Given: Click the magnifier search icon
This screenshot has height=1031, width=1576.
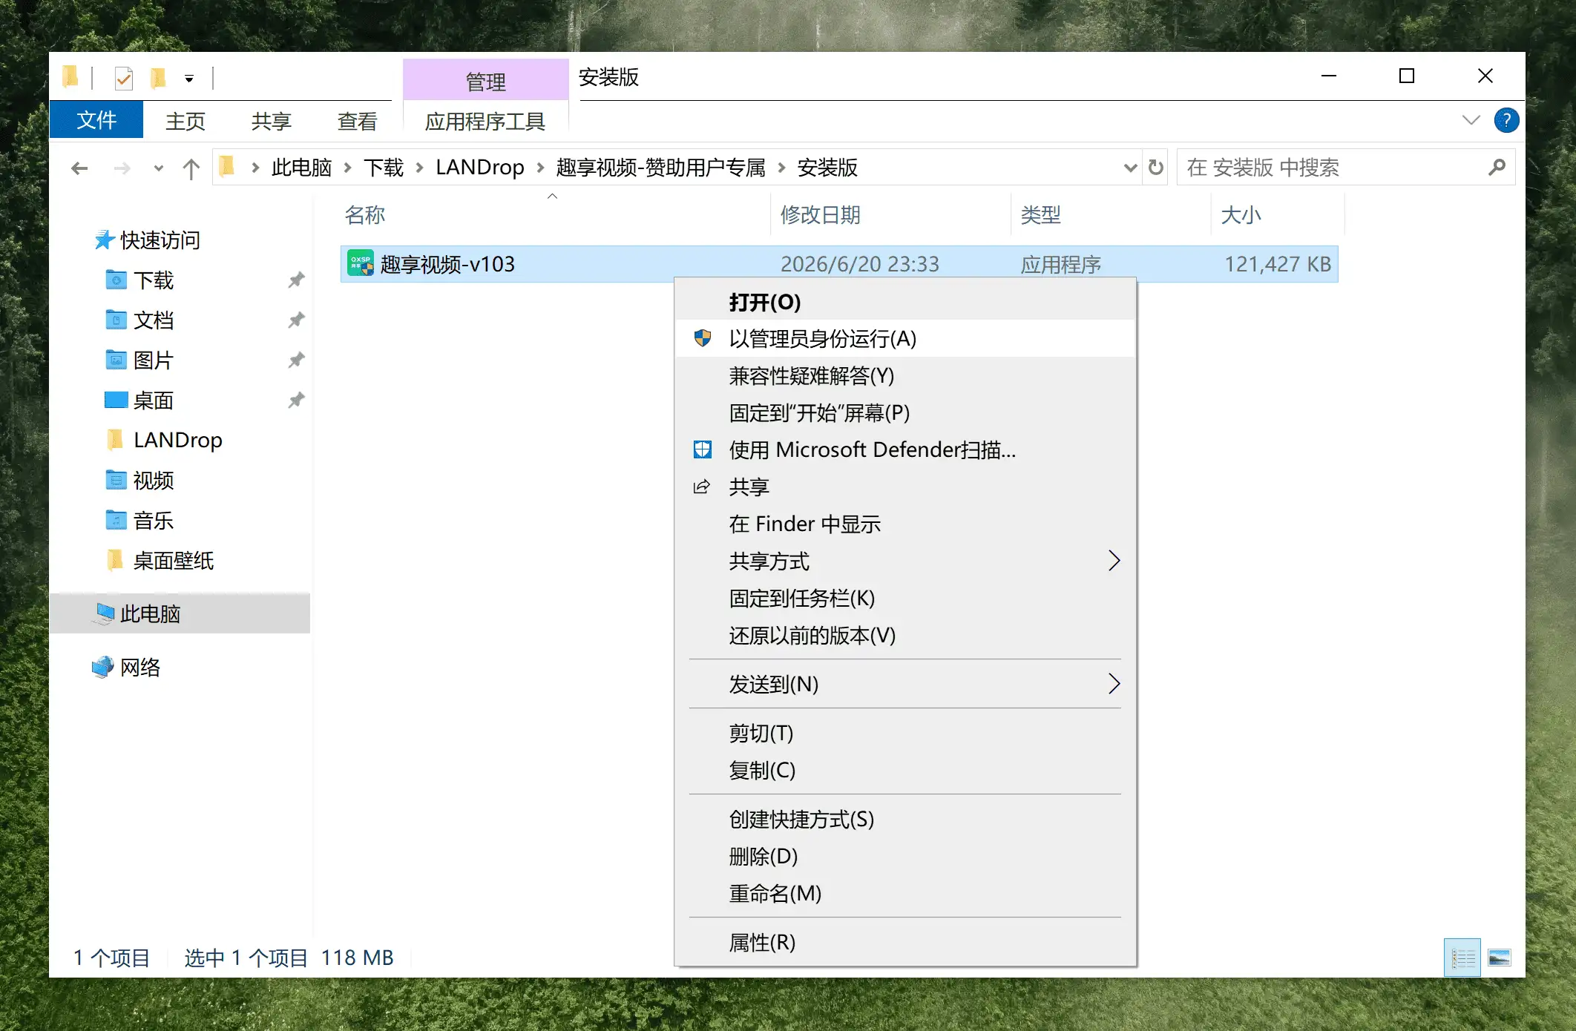Looking at the screenshot, I should (1497, 168).
